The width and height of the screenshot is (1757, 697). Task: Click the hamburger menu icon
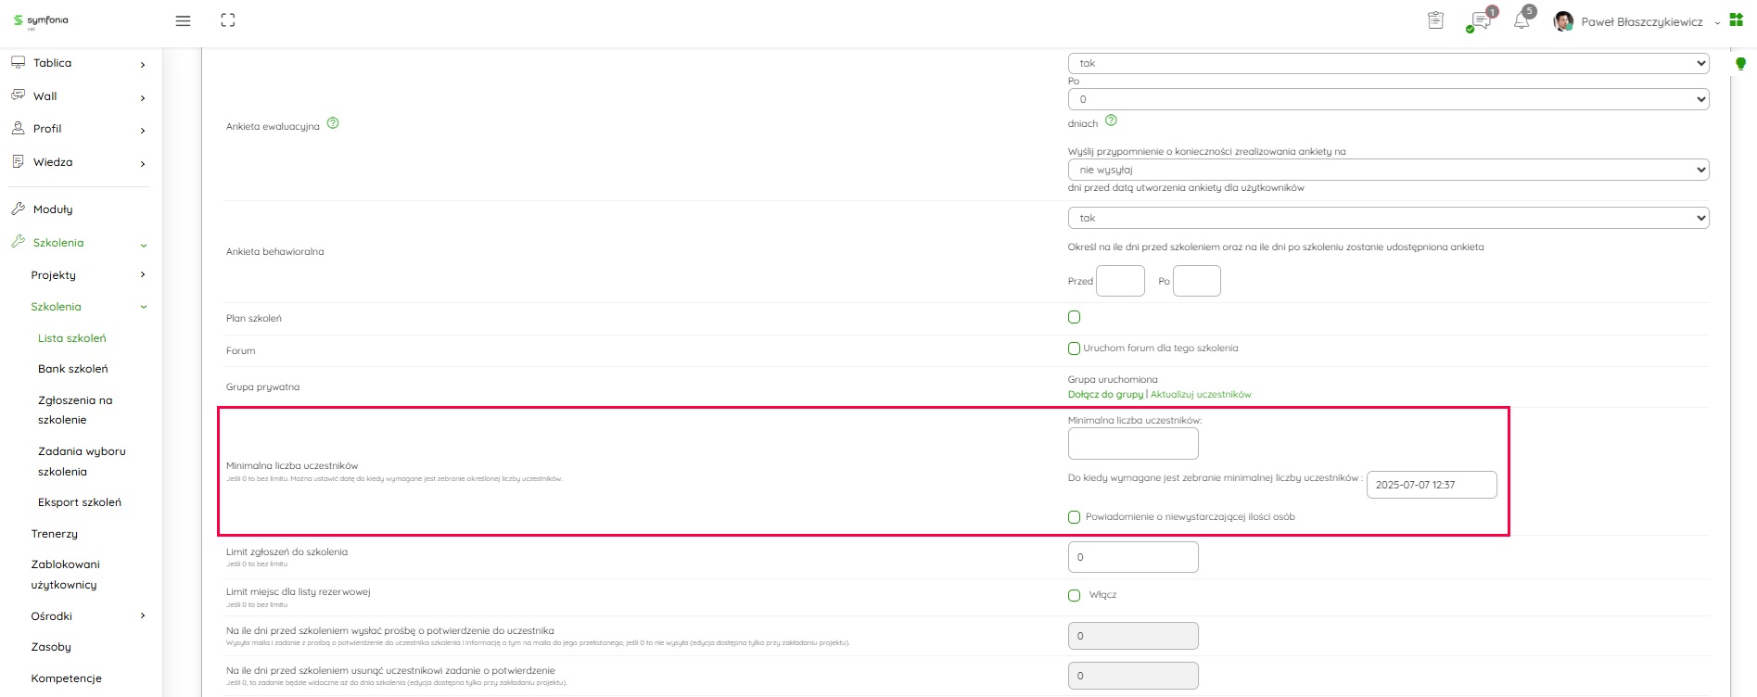point(184,20)
